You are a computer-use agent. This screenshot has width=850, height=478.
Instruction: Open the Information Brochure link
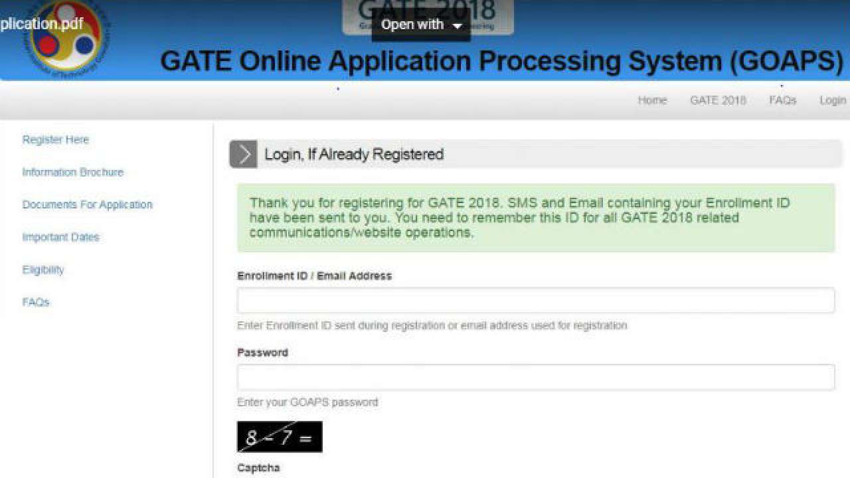coord(72,172)
